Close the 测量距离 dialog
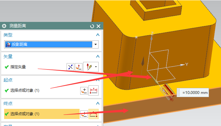 pos(98,26)
